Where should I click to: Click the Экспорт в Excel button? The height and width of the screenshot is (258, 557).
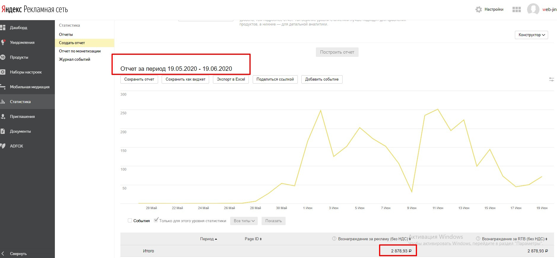[231, 79]
